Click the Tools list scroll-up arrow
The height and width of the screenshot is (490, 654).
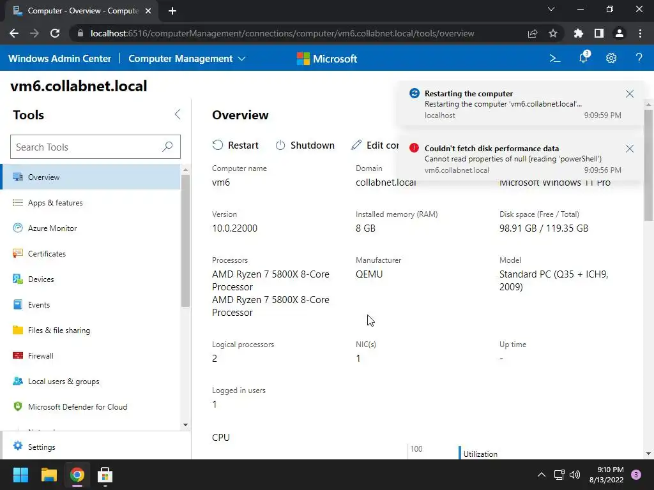186,170
